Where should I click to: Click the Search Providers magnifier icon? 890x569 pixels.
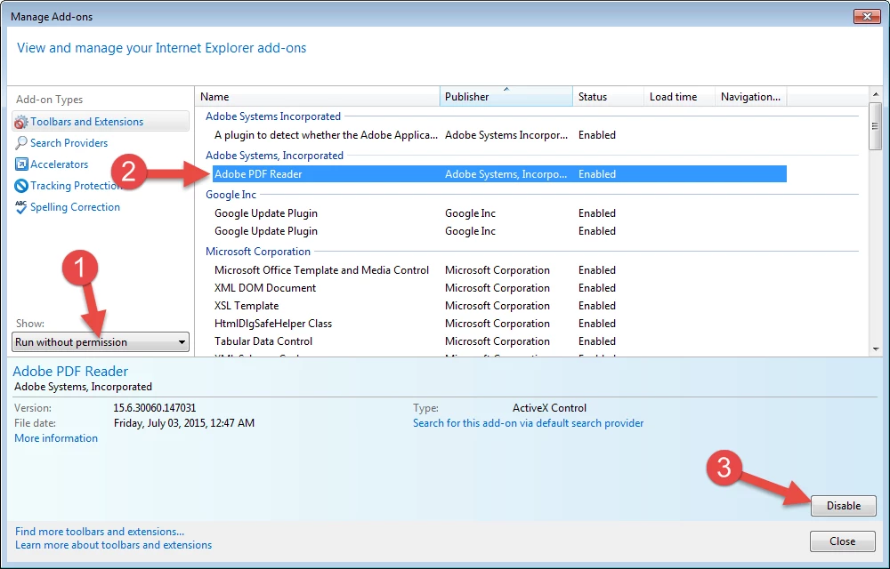click(x=21, y=143)
